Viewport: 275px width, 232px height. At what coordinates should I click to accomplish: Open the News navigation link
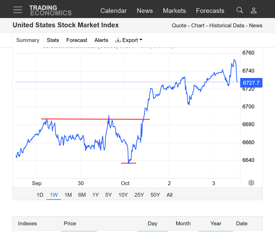tap(145, 11)
